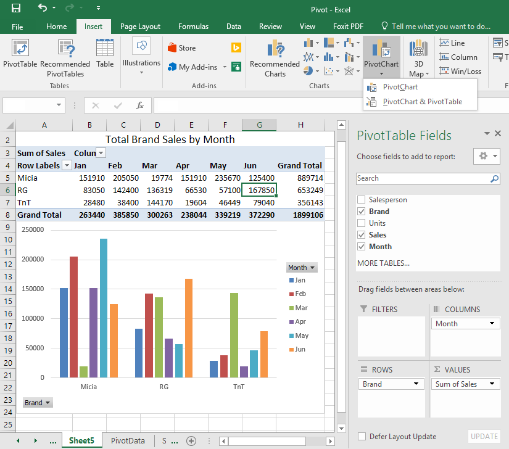Uncheck the Brand field checkbox

pyautogui.click(x=362, y=212)
